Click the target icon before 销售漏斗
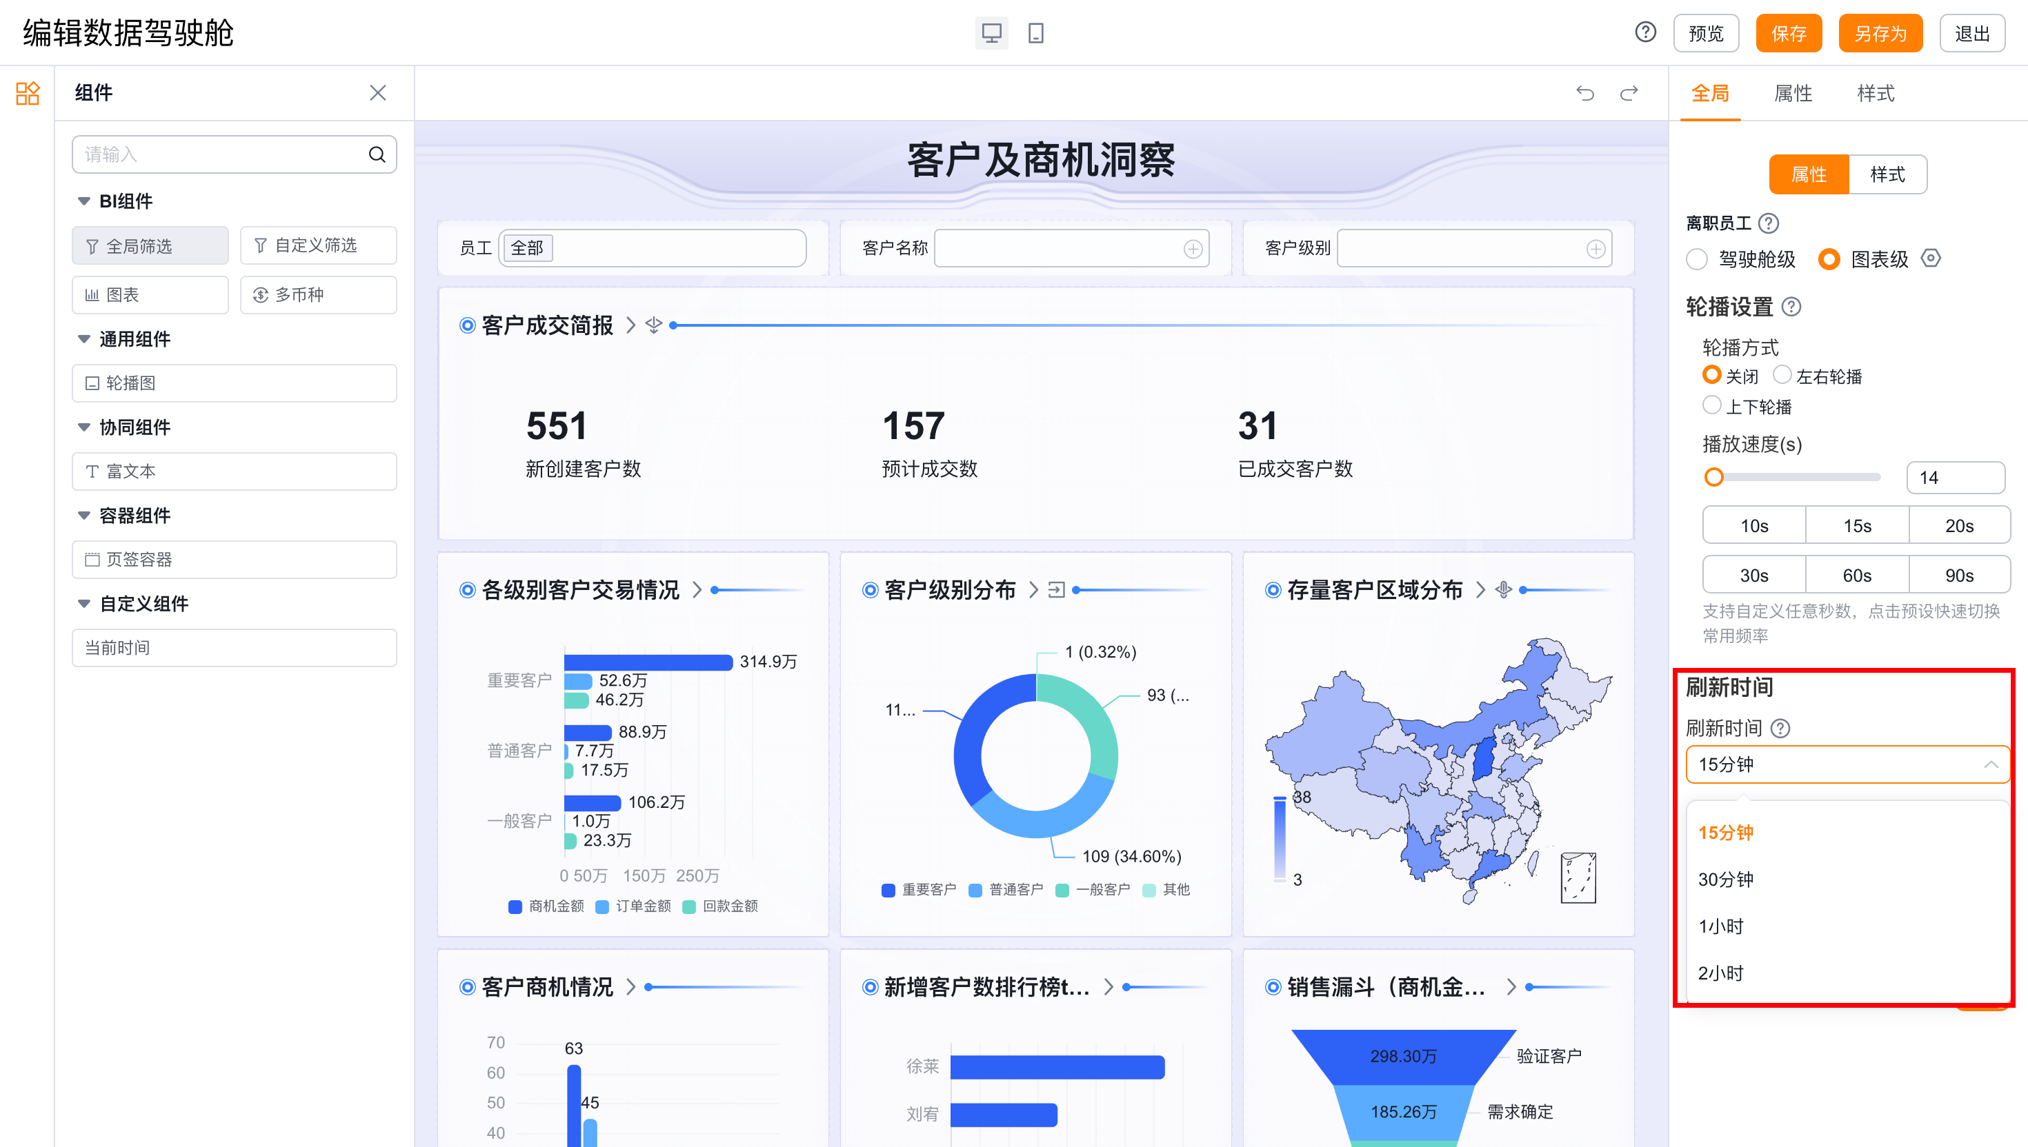This screenshot has height=1147, width=2028. point(1273,987)
